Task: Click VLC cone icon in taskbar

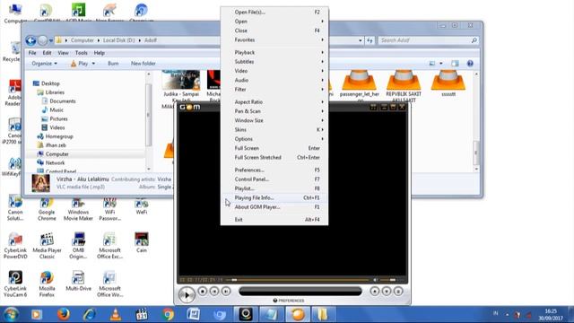Action: coord(116,315)
